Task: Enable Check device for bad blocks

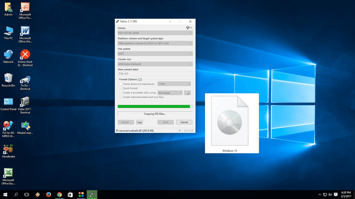Action: tap(121, 84)
